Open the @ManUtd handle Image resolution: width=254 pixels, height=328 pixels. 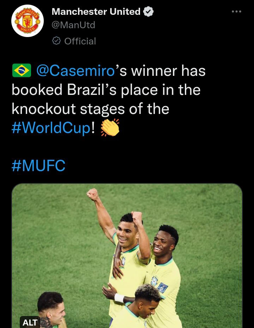[73, 25]
